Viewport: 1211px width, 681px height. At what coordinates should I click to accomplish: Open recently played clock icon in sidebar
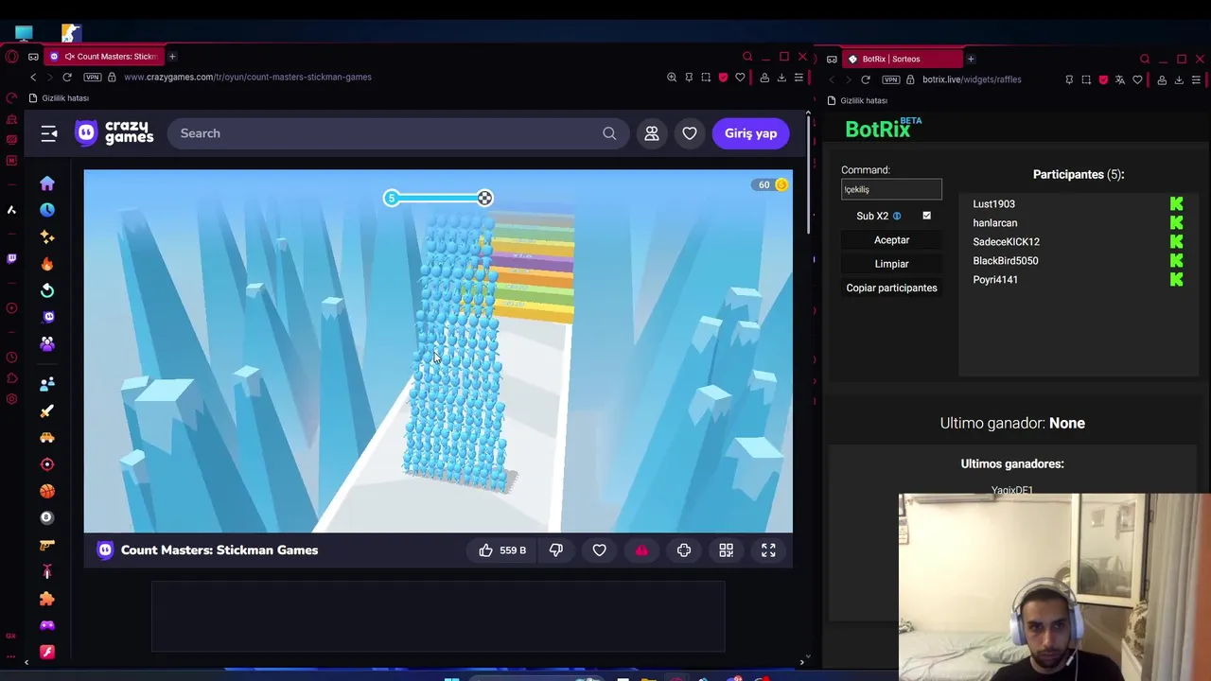(x=47, y=210)
